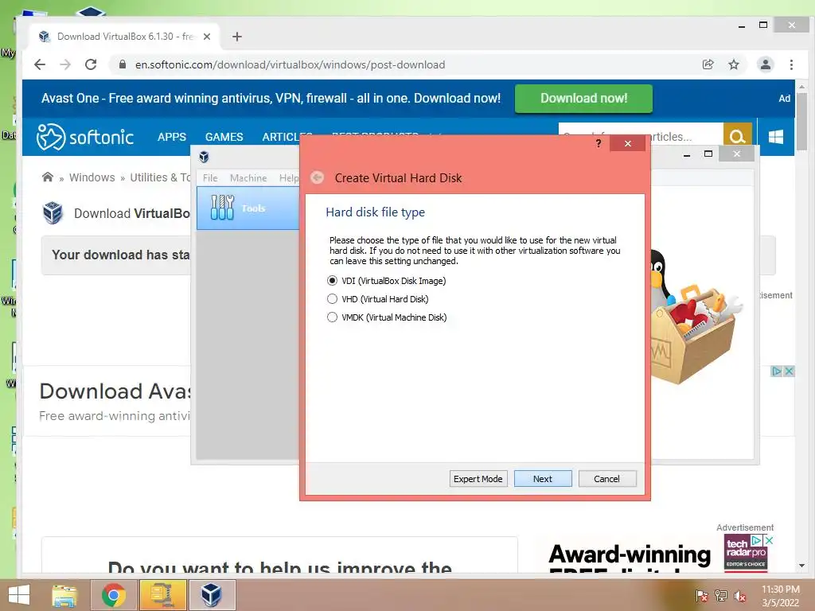Viewport: 815px width, 611px height.
Task: Open File menu in VirtualBox Manager
Action: pos(210,177)
